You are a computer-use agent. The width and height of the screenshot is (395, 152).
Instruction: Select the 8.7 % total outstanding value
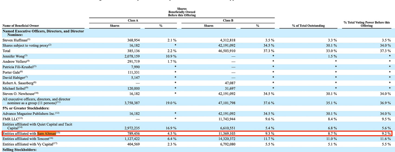pos(332,133)
